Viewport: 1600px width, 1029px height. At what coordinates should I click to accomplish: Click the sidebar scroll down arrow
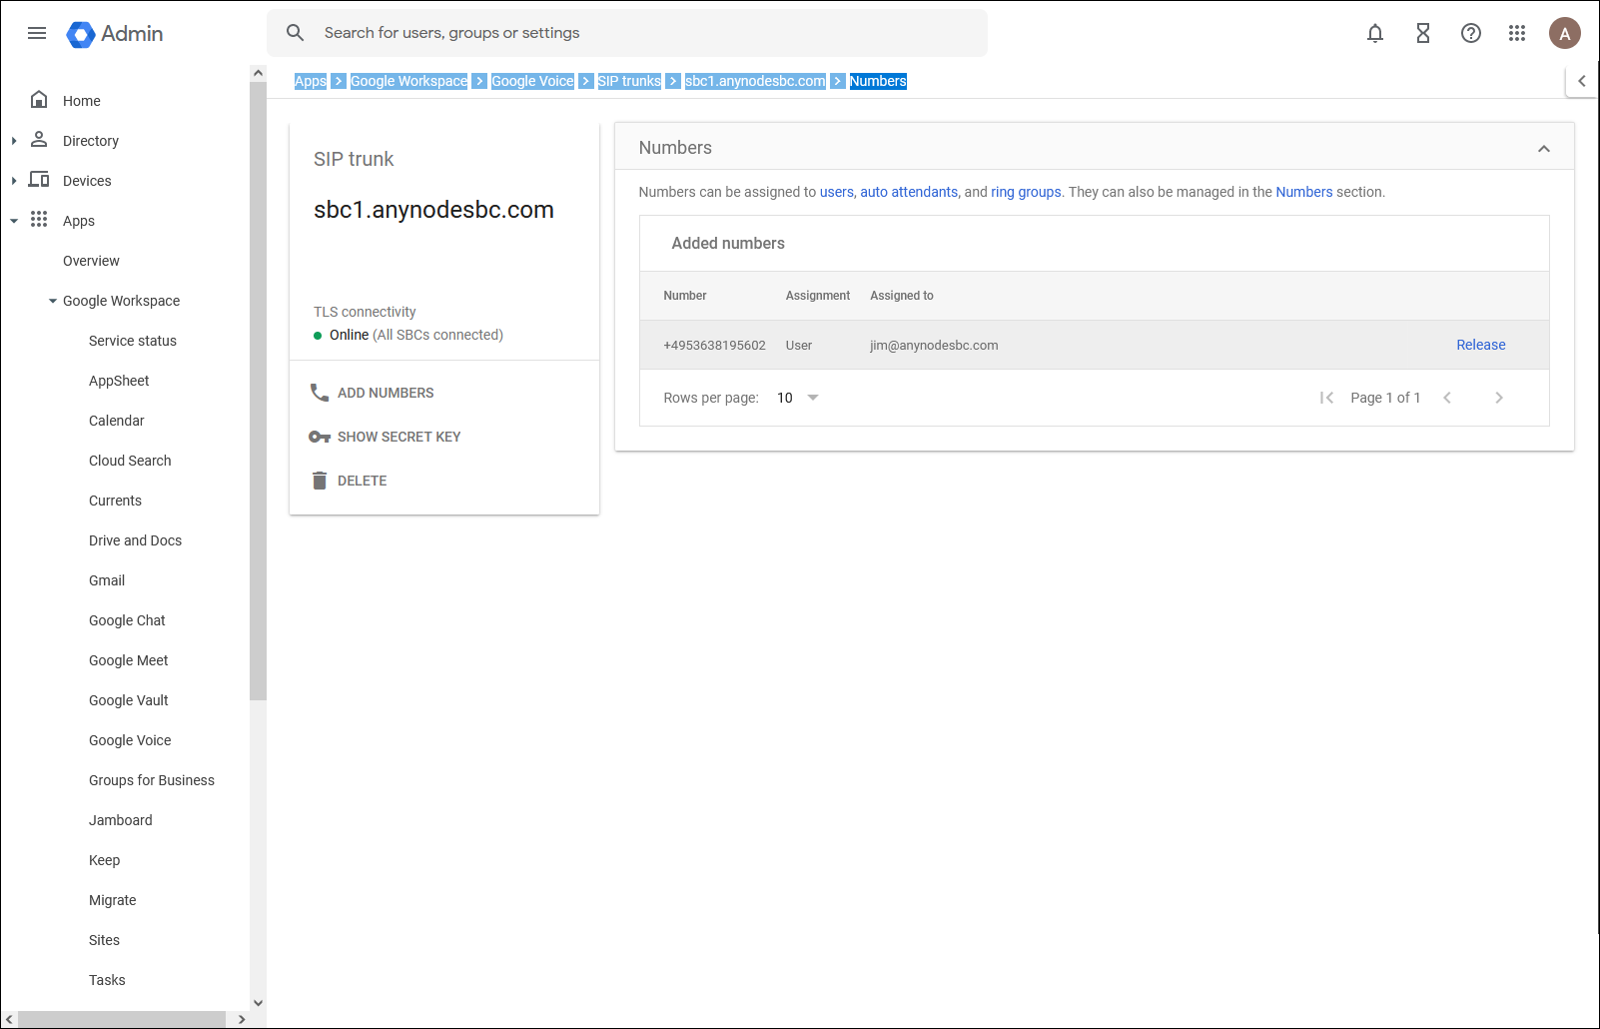click(x=258, y=1003)
